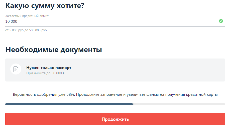Click the empty middle of the limit field
This screenshot has width=230, height=127.
(113, 21)
